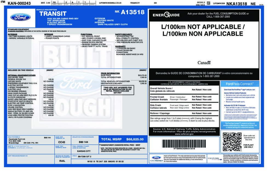
Task: Click the Total MSRP $68,825.00 amount
Action: point(135,139)
